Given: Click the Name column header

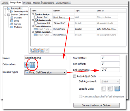Looking at the screenshot, I should pos(42,11).
